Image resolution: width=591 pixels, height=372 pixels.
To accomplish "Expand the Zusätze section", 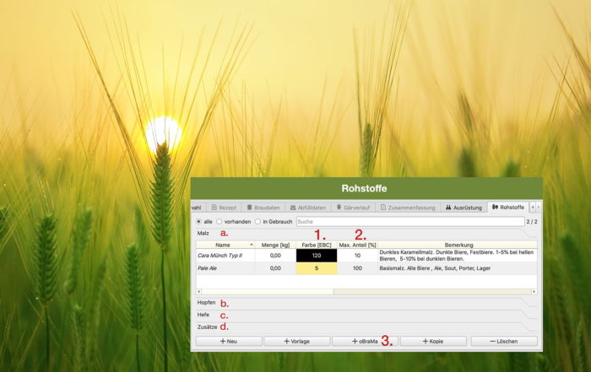I will 206,326.
